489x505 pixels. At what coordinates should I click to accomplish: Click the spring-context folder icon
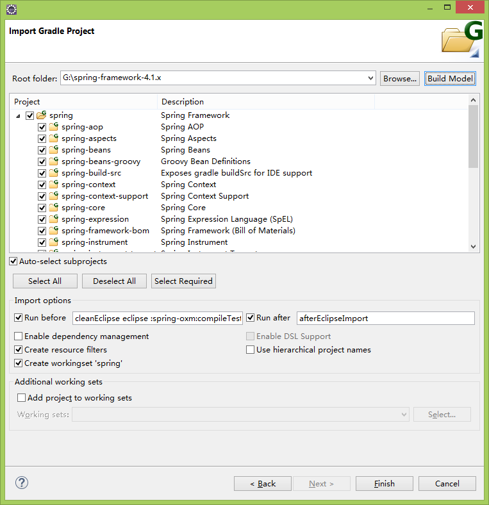[53, 185]
